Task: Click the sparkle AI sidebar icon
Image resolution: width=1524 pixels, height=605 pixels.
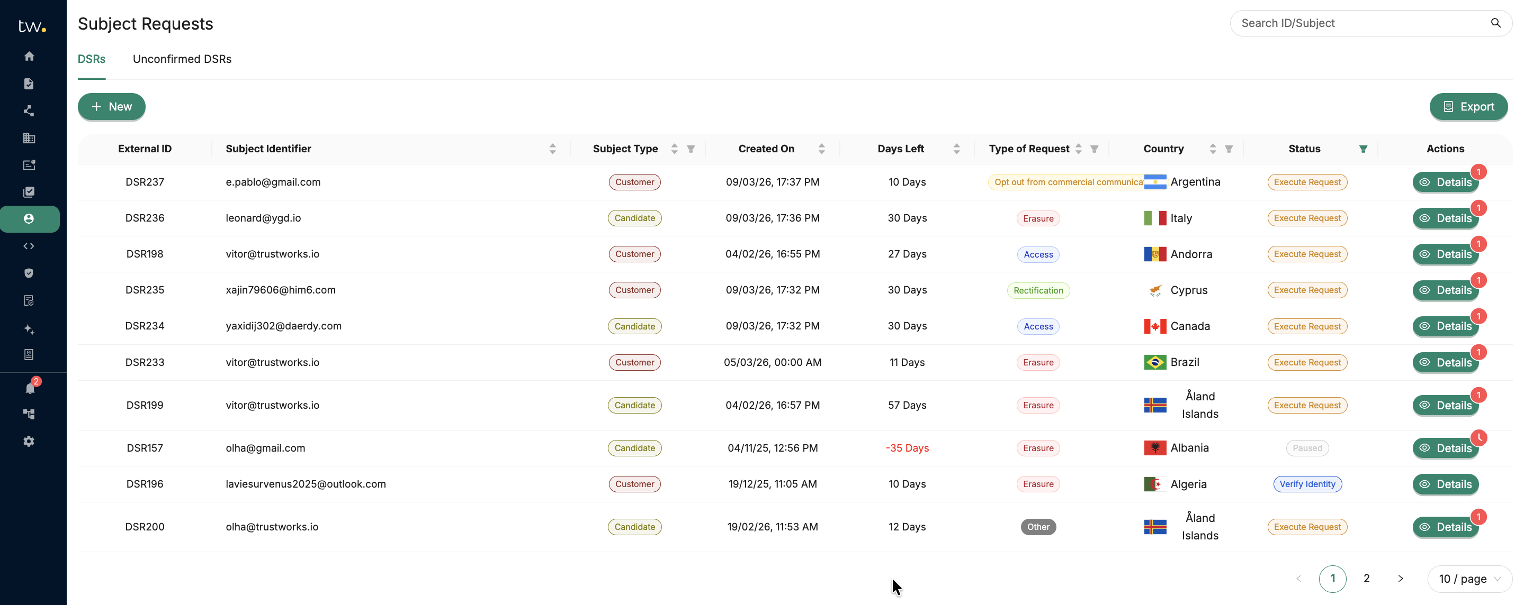Action: 29,328
